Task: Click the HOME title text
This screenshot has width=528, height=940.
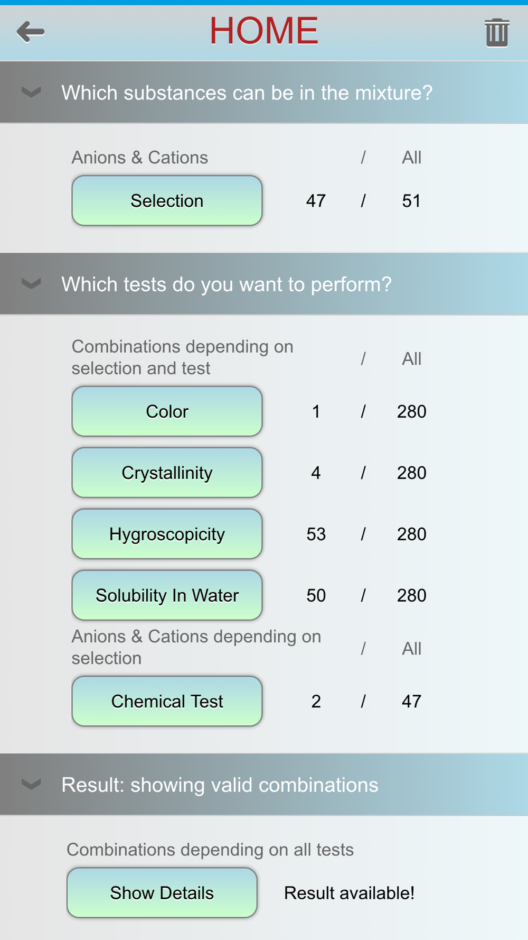Action: [264, 31]
